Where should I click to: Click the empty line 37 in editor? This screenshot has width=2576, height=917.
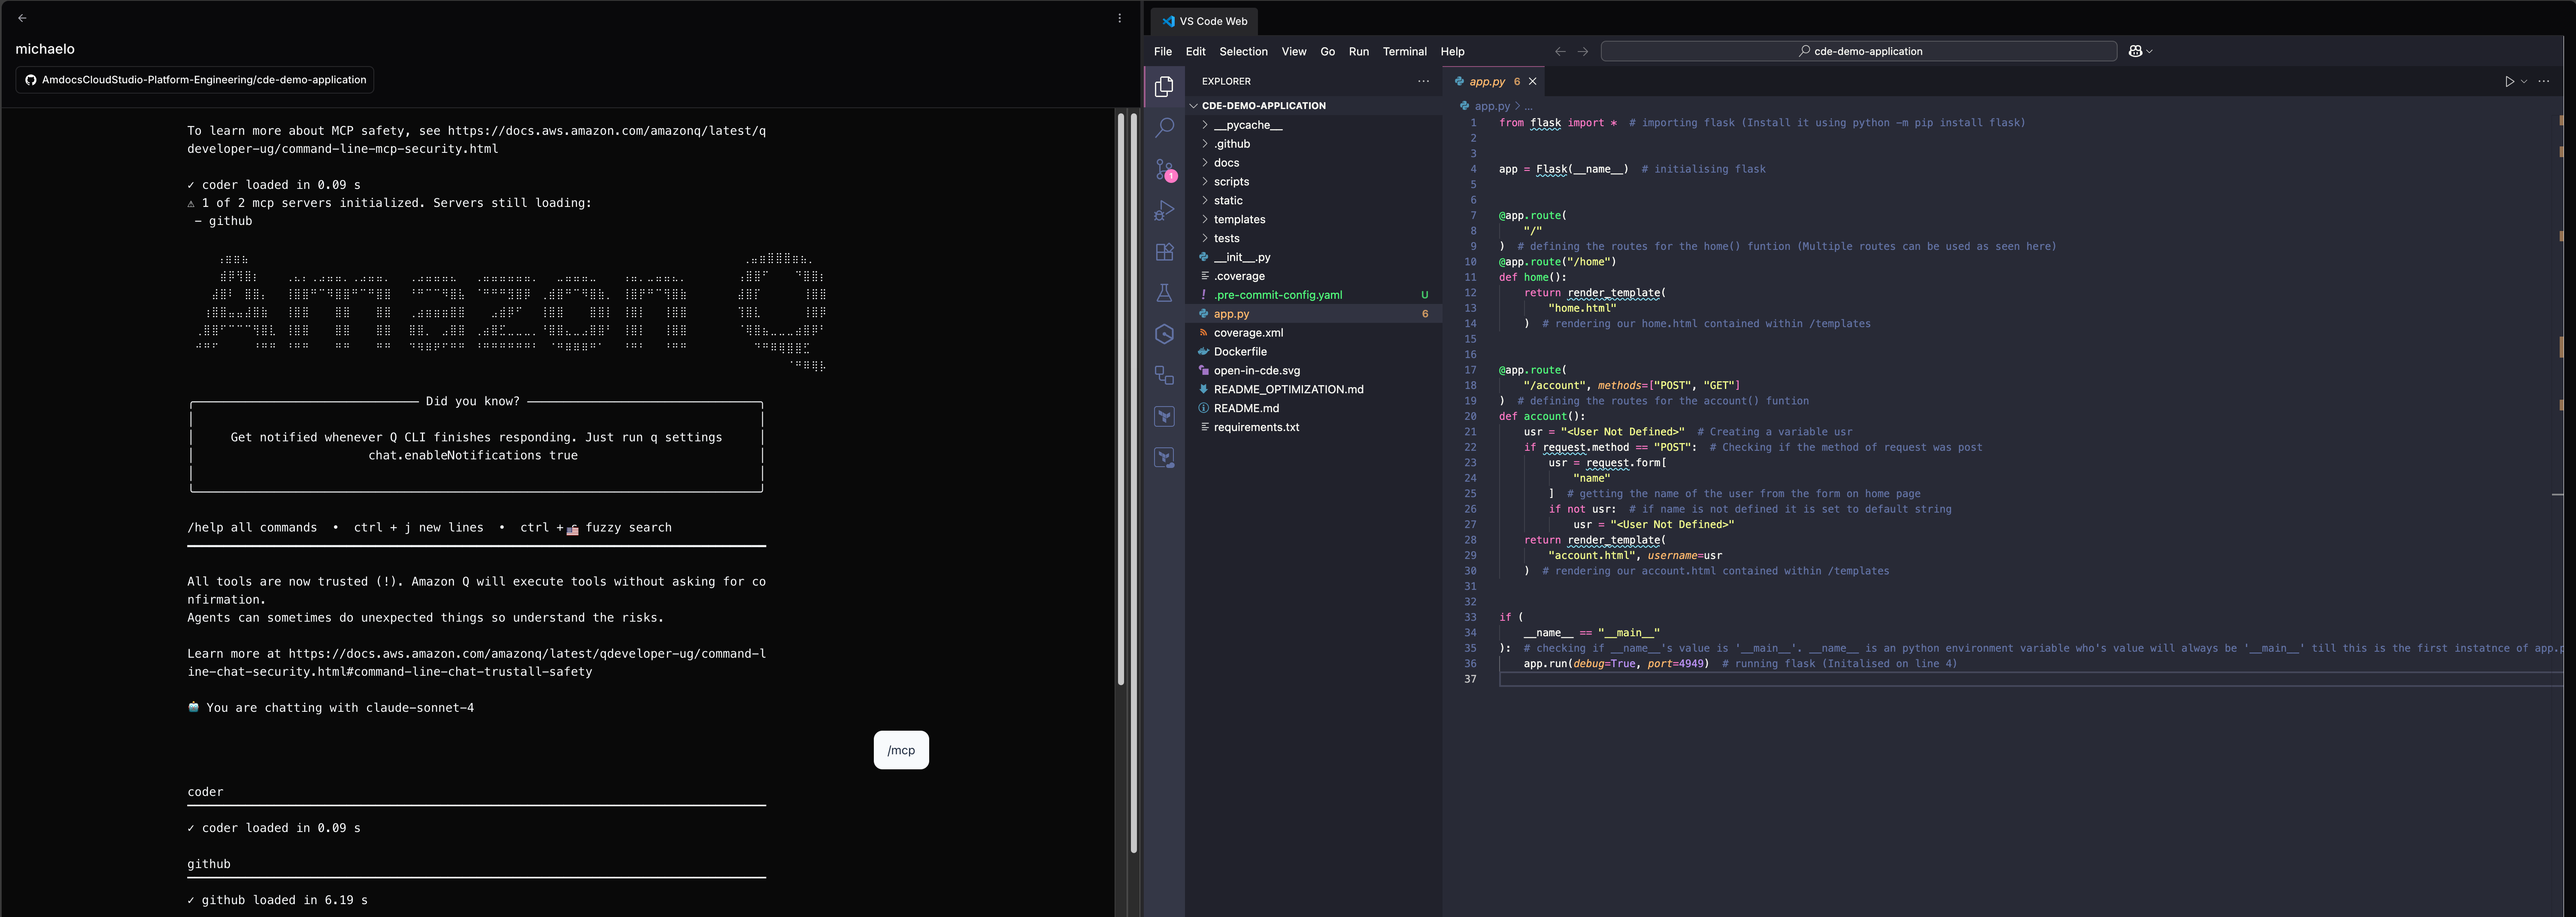pos(2030,680)
